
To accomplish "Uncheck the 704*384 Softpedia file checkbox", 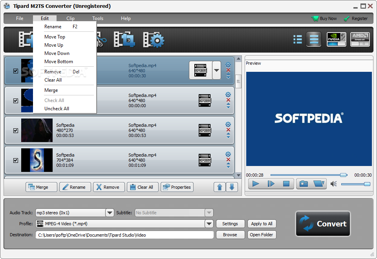I will tap(16, 160).
